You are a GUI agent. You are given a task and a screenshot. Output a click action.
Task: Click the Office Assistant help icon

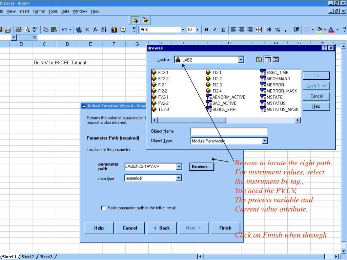coord(123,30)
